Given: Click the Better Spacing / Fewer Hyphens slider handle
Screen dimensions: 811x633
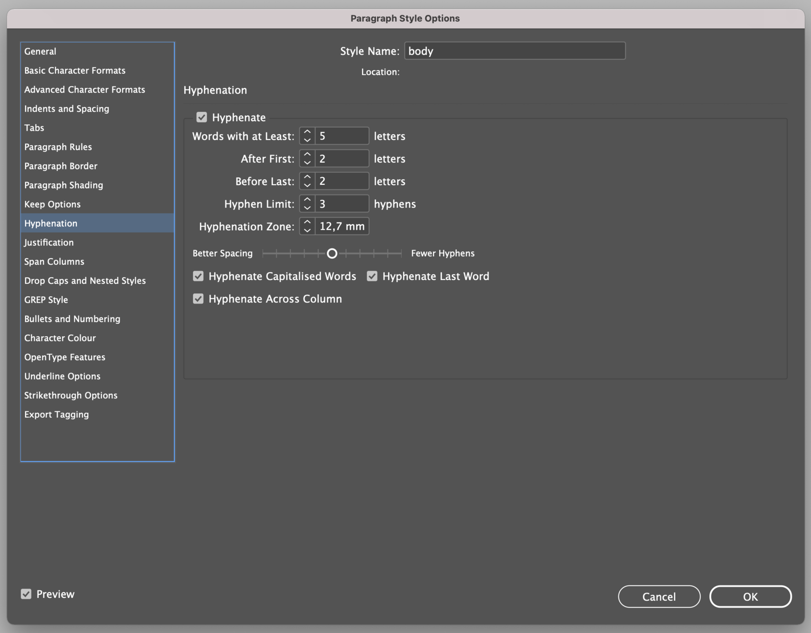Looking at the screenshot, I should point(332,253).
